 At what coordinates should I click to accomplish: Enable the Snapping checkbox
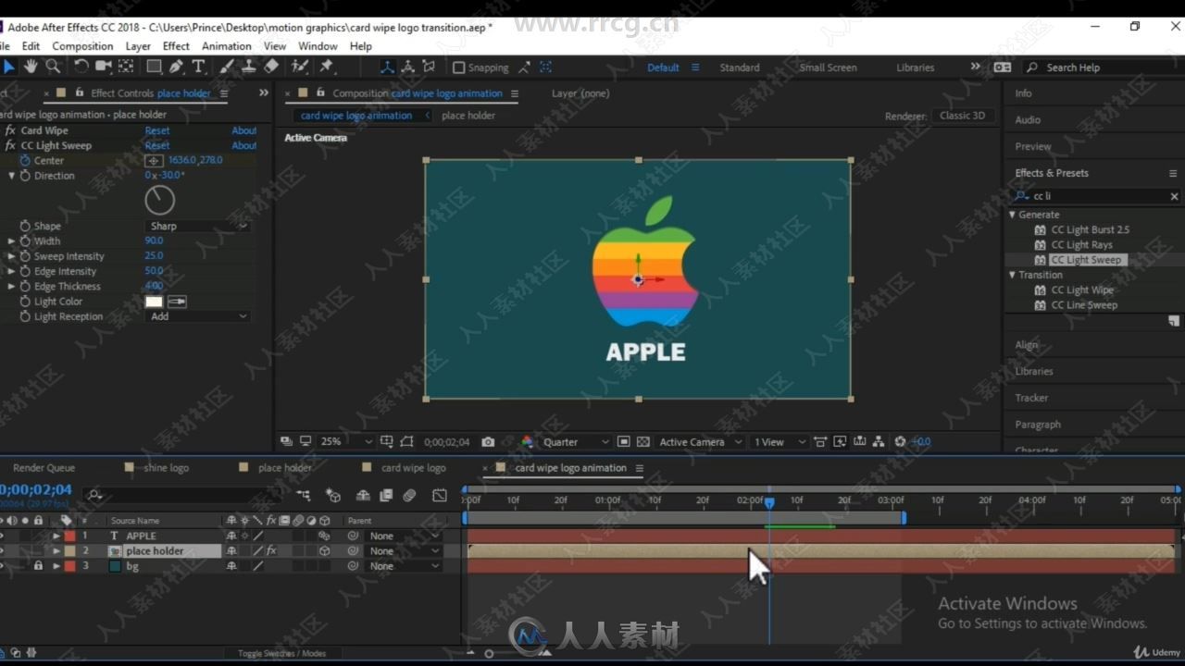pos(458,68)
